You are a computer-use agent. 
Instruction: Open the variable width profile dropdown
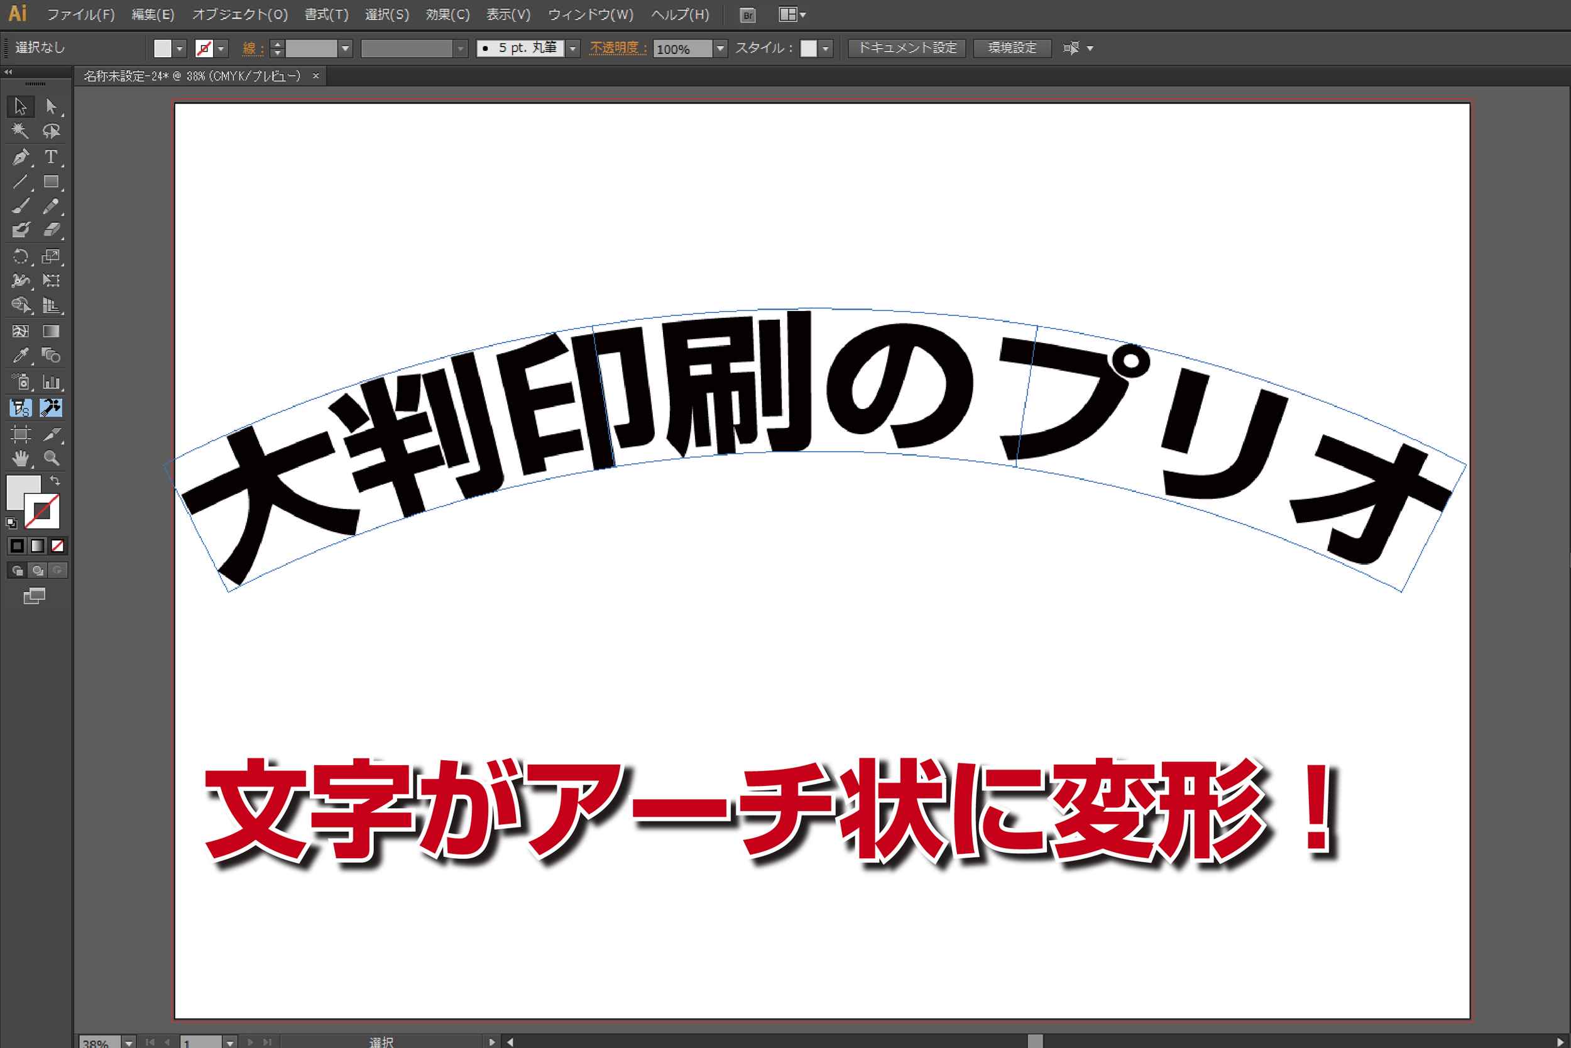[x=460, y=49]
